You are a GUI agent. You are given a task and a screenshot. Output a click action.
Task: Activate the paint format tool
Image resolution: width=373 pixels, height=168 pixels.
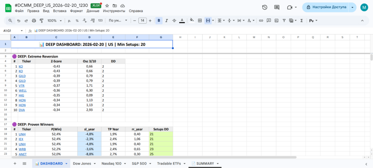(x=42, y=21)
